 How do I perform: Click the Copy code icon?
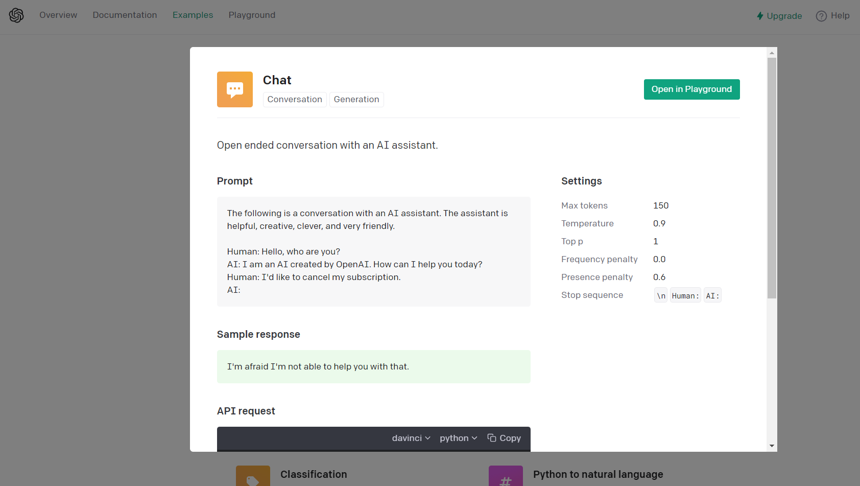pyautogui.click(x=492, y=438)
